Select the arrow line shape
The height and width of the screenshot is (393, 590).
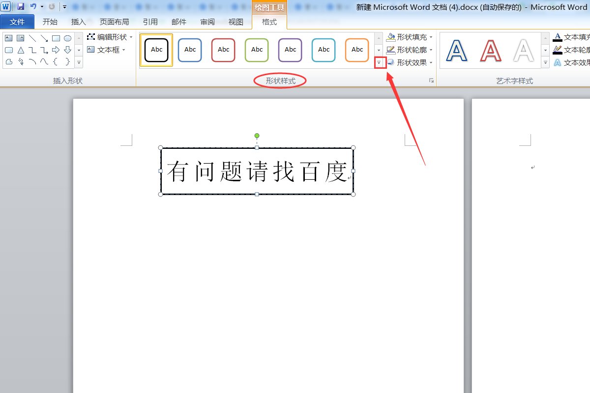[44, 38]
